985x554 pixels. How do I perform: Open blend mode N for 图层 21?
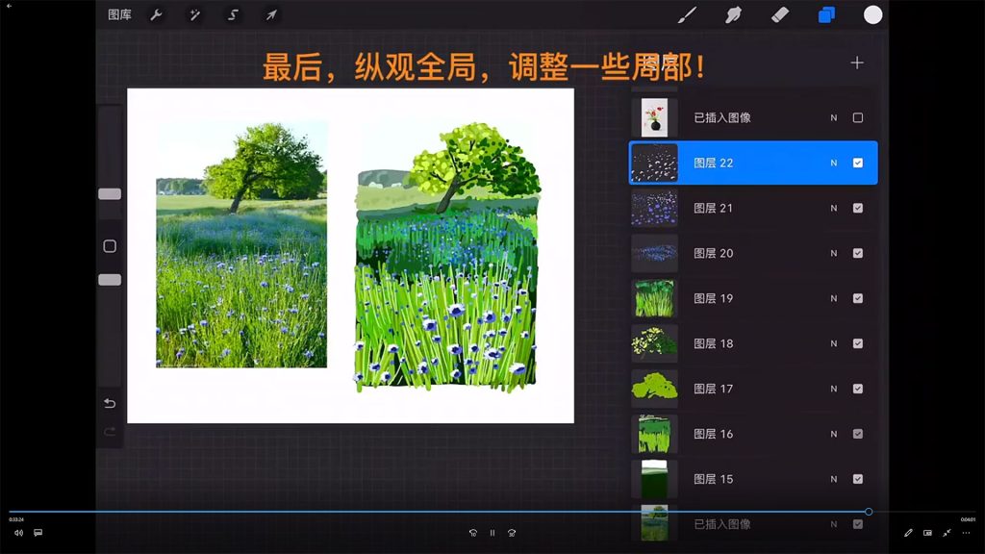(x=834, y=209)
